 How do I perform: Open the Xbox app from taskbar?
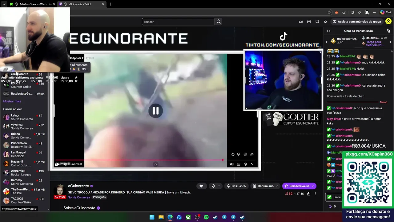tap(188, 217)
